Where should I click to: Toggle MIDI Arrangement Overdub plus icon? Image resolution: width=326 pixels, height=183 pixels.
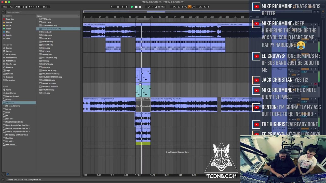pos(146,7)
